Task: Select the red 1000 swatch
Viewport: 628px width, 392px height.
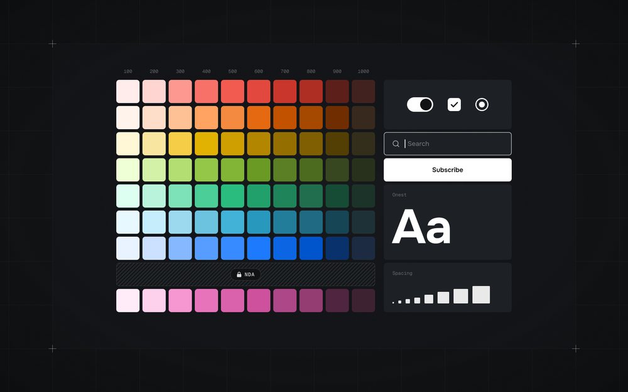Action: pos(363,91)
